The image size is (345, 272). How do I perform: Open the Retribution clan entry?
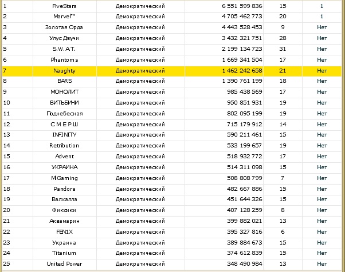click(x=64, y=146)
